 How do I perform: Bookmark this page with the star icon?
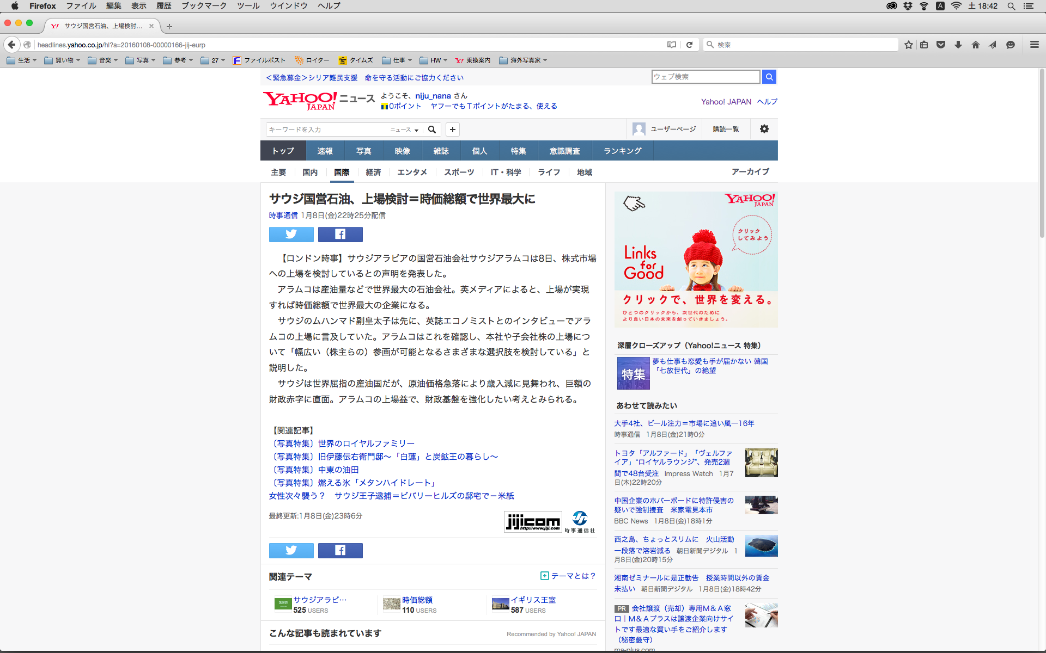(x=908, y=45)
